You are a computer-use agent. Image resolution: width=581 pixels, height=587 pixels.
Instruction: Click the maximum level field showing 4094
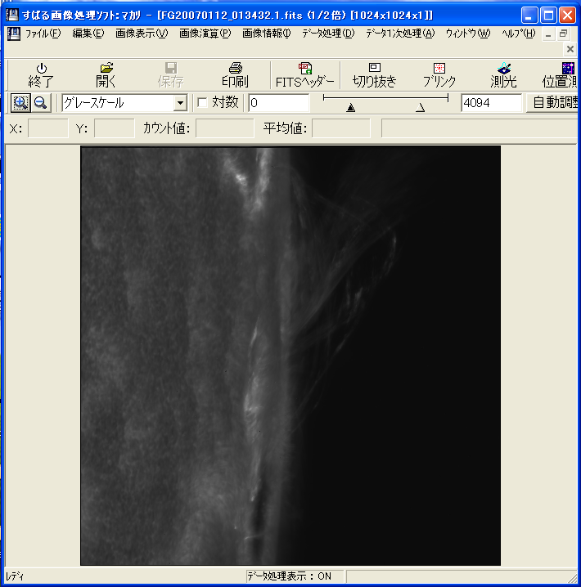click(490, 102)
